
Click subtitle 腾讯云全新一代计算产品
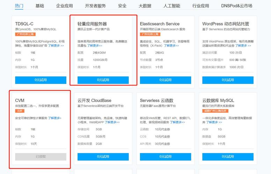click(x=94, y=29)
